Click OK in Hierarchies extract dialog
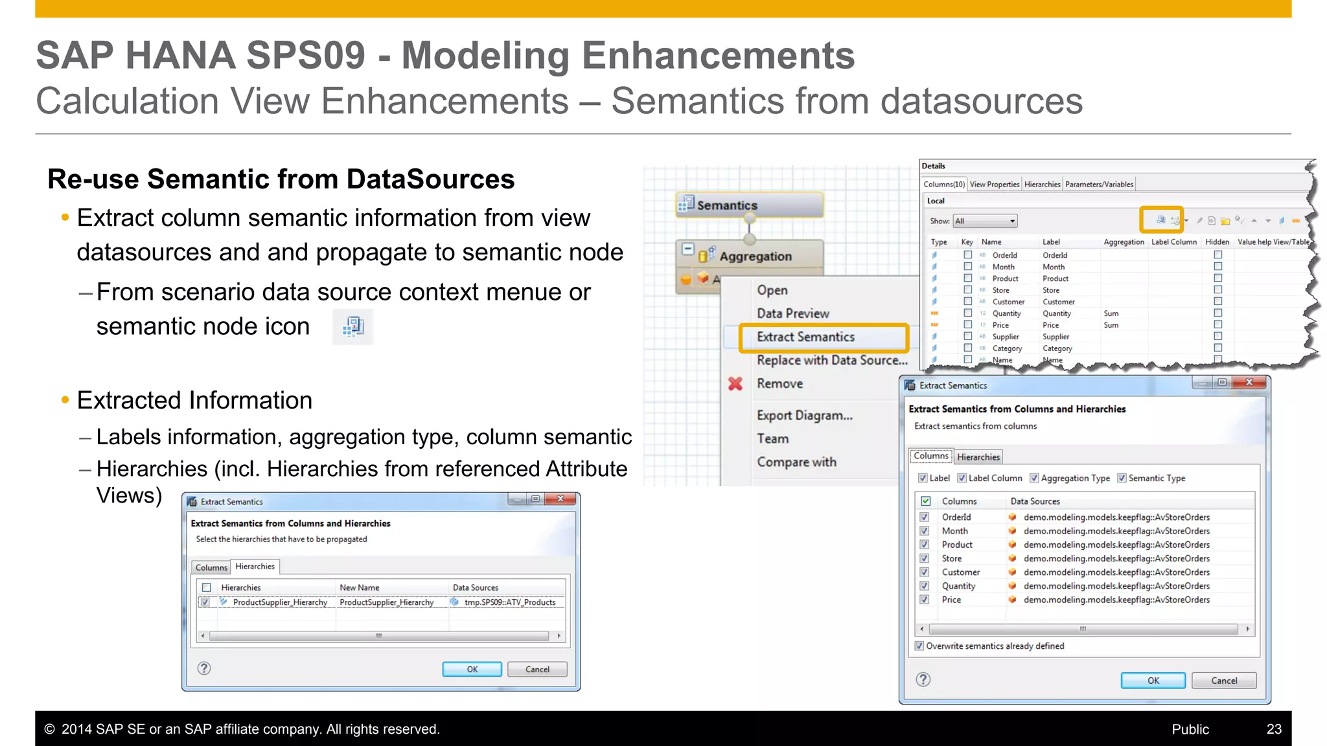The width and height of the screenshot is (1327, 746). click(472, 669)
